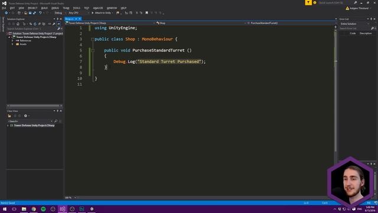378x213 pixels.
Task: Open the project scope navigation dropdown
Action: click(x=110, y=23)
